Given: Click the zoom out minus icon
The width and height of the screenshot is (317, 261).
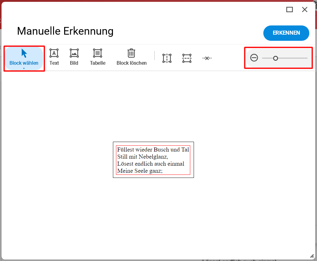Looking at the screenshot, I should pyautogui.click(x=254, y=58).
